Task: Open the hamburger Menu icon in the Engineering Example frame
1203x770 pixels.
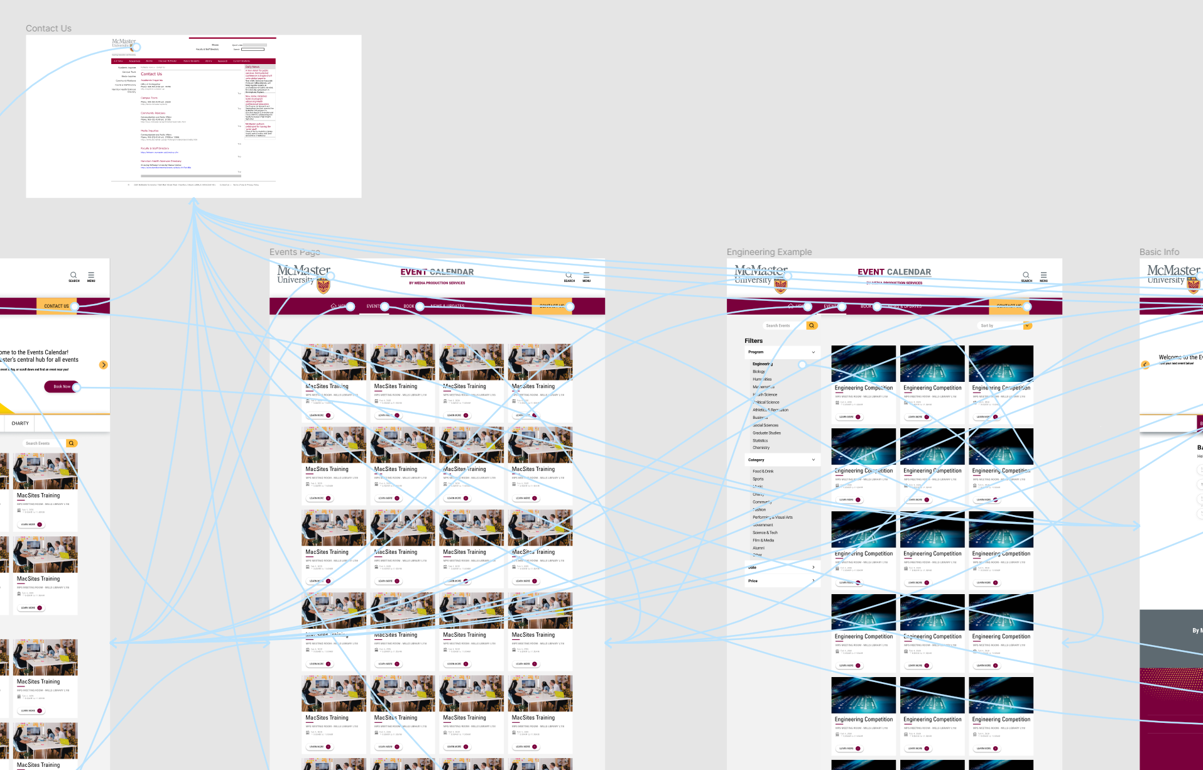Action: click(x=1043, y=275)
